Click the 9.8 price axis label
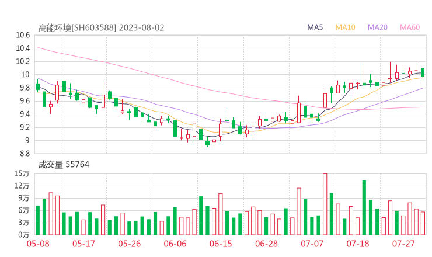The image size is (432, 257). pyautogui.click(x=25, y=88)
